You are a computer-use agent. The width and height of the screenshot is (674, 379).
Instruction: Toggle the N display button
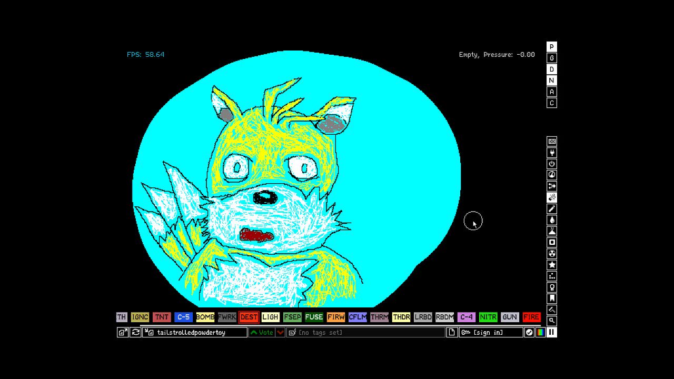(552, 81)
